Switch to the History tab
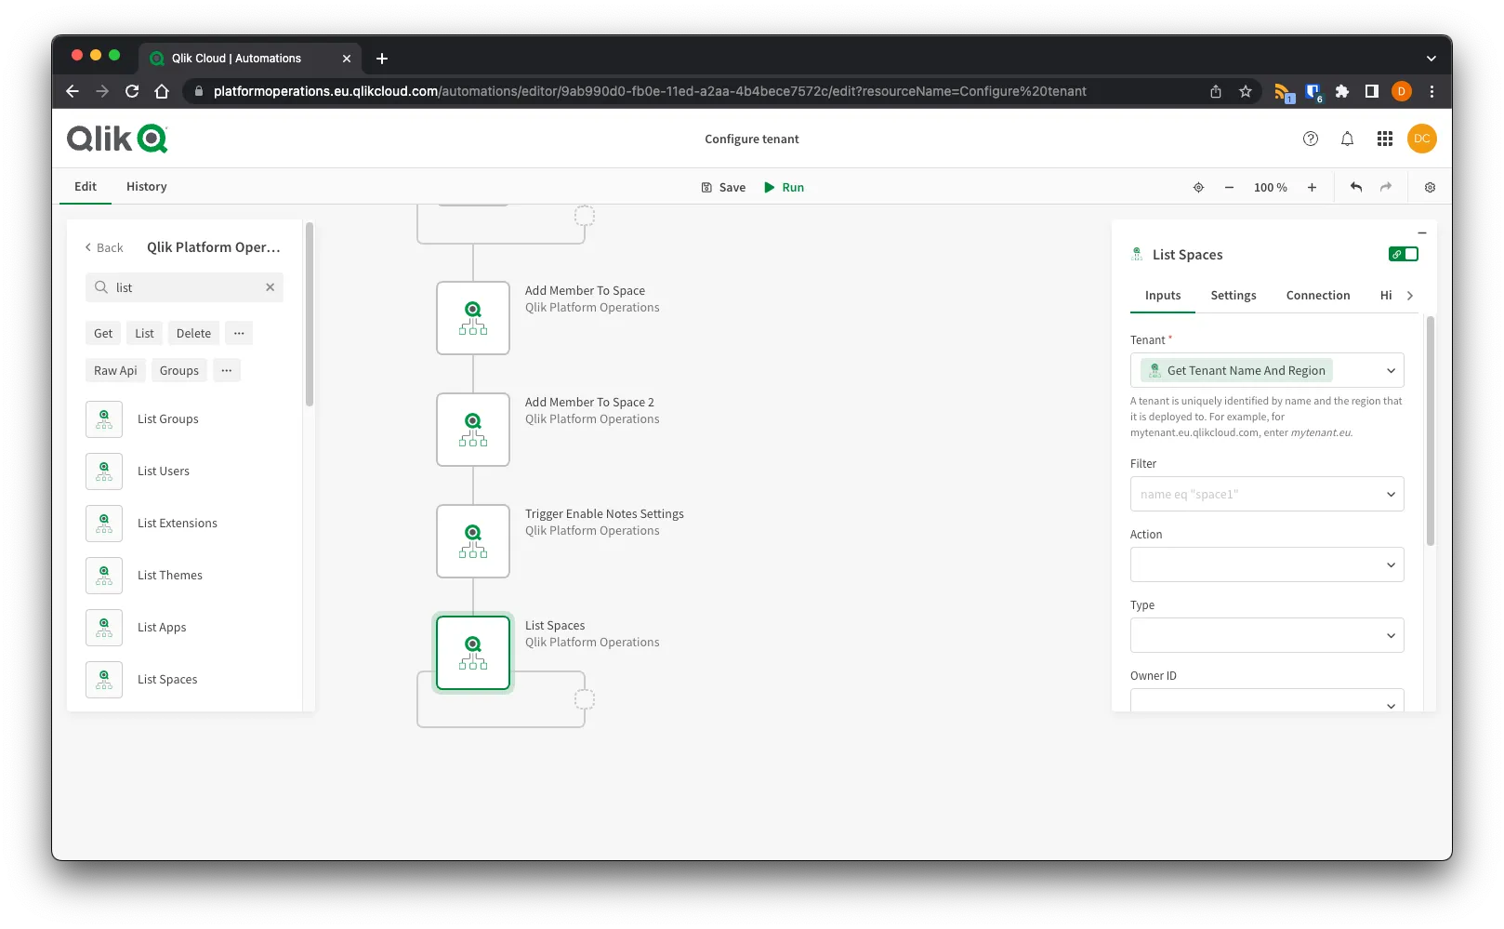Screen dimensions: 1504x929 point(146,186)
